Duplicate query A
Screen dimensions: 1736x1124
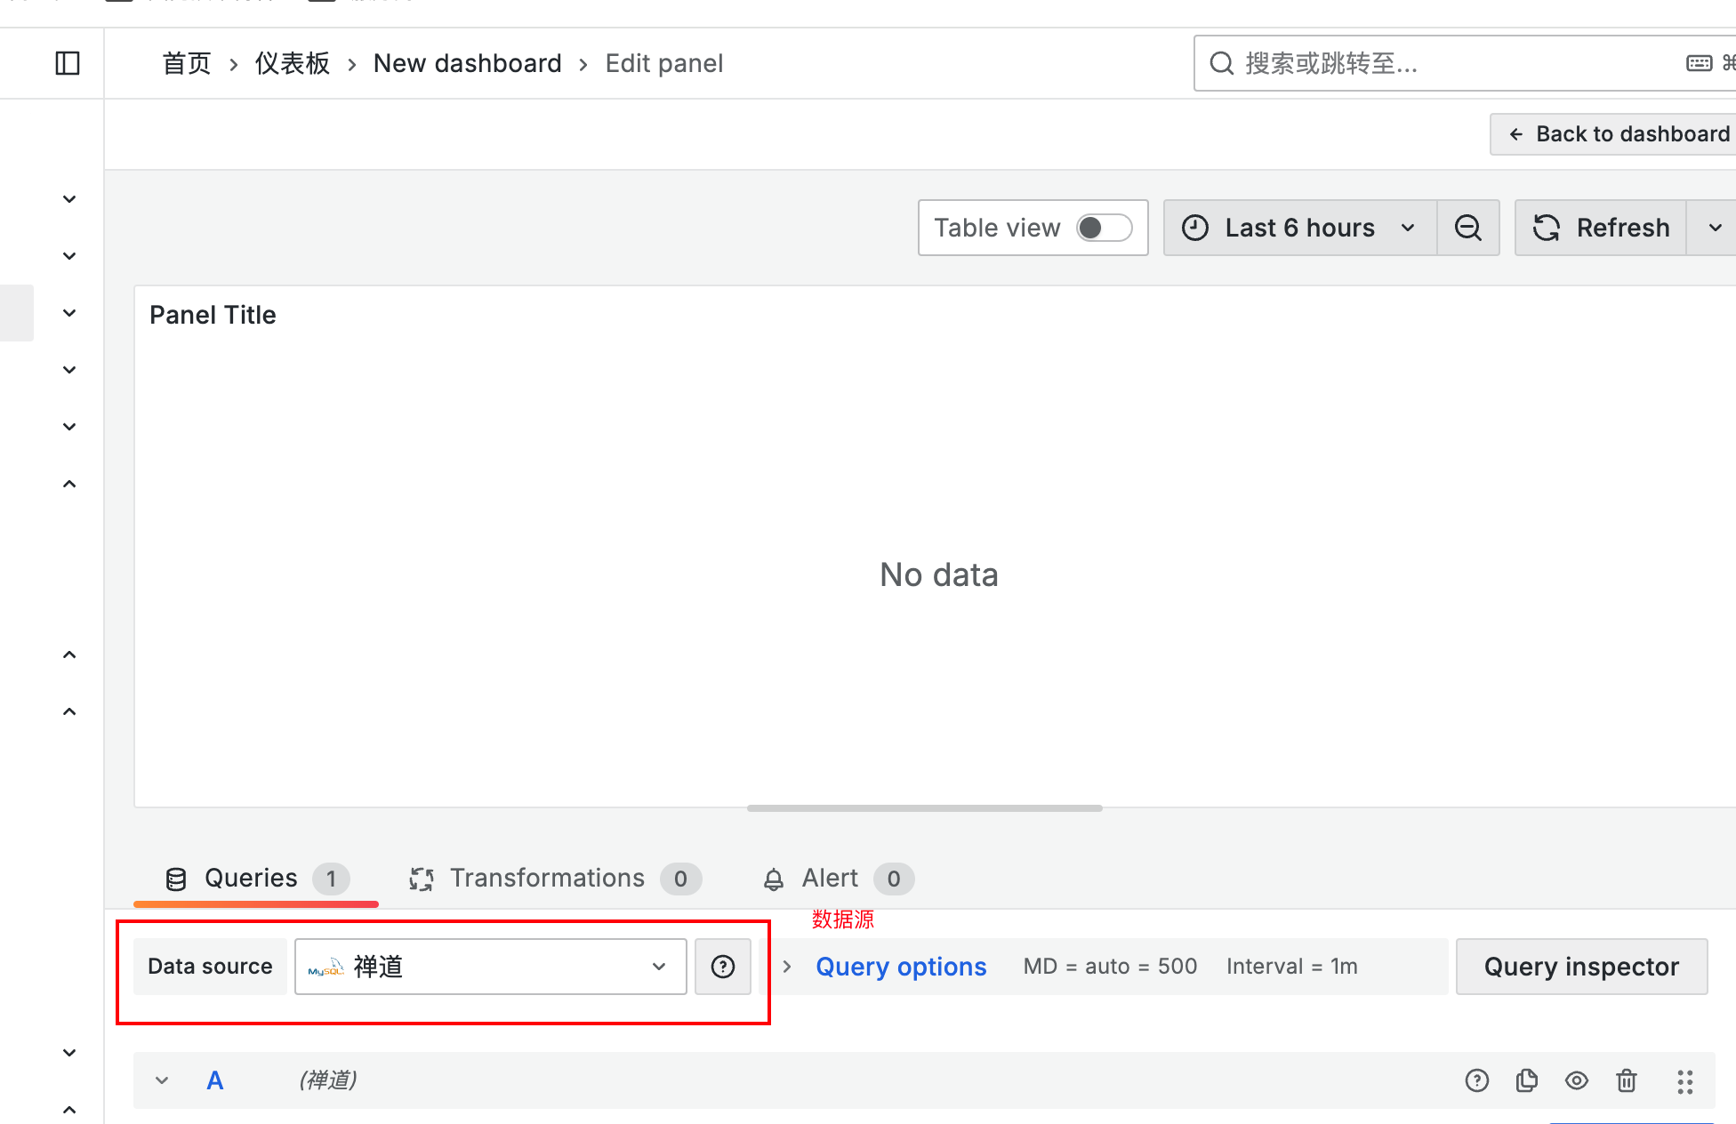point(1527,1080)
